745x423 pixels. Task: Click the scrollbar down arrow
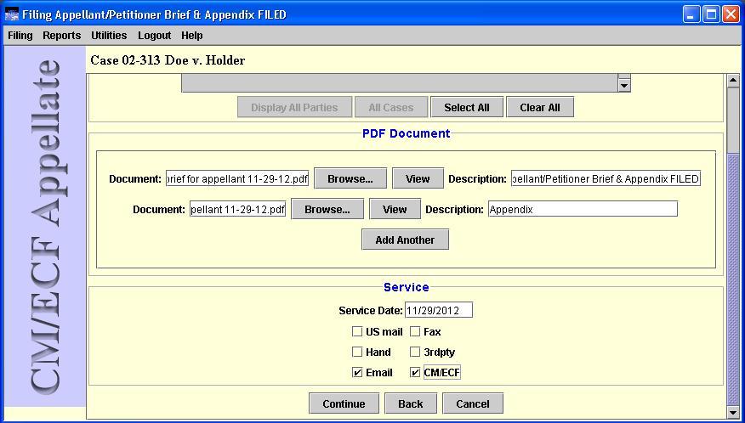click(733, 412)
